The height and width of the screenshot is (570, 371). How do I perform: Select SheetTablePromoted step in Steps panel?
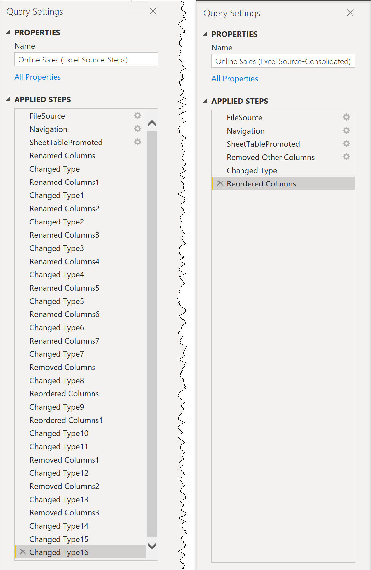80,142
